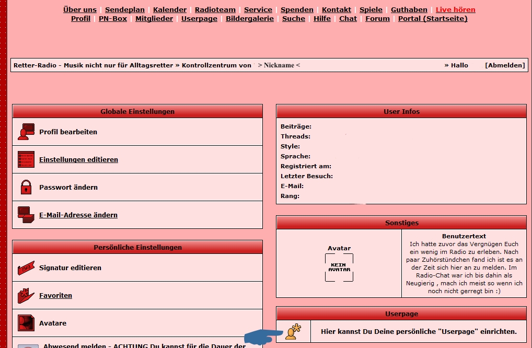Click the Userpage einrichten text
The image size is (532, 348).
pyautogui.click(x=419, y=332)
